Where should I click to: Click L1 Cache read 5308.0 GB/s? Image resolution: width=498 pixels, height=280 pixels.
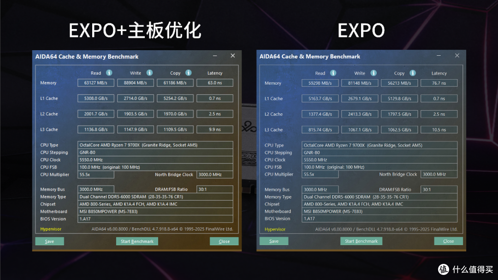tap(95, 98)
